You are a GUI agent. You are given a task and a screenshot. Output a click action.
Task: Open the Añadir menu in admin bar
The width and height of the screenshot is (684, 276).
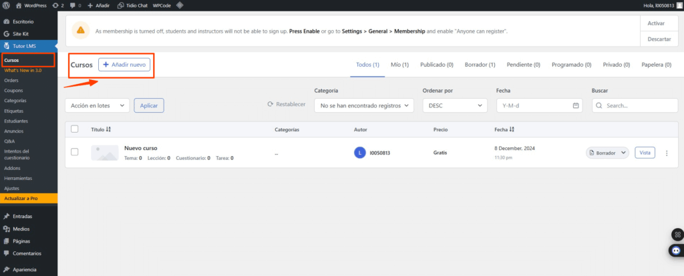pyautogui.click(x=98, y=5)
